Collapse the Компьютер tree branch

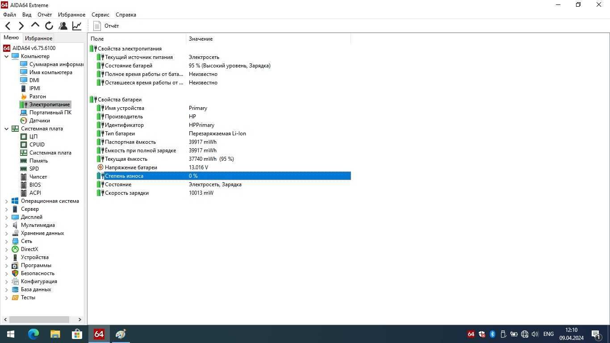click(6, 56)
